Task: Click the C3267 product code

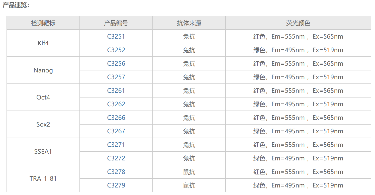Action: click(116, 131)
